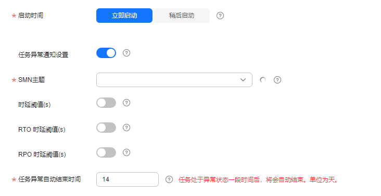The width and height of the screenshot is (381, 196).
Task: Enable the 时延阈值(s) toggle
Action: [106, 103]
